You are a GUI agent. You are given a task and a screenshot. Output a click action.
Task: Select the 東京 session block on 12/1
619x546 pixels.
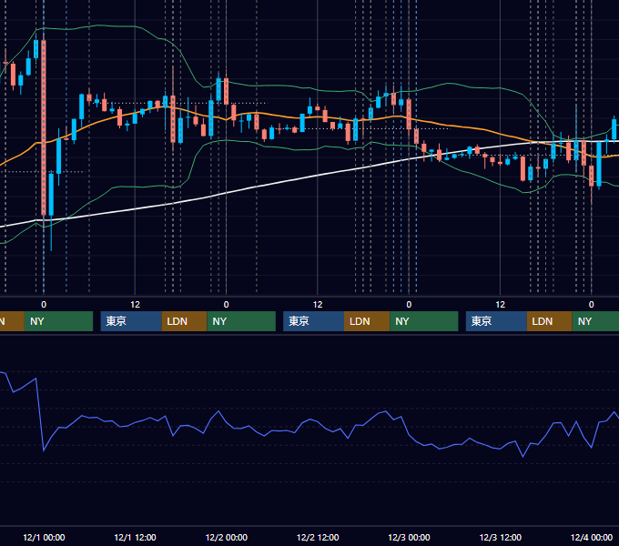pyautogui.click(x=131, y=321)
